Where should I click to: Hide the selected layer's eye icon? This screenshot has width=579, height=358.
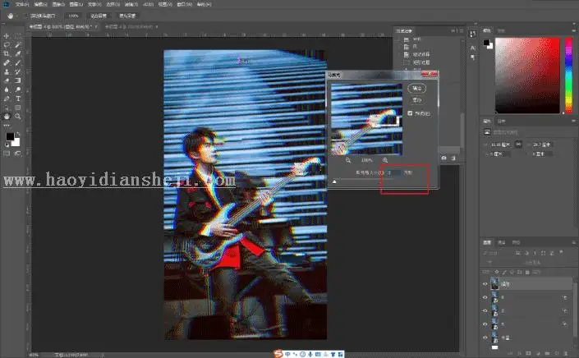(x=485, y=284)
